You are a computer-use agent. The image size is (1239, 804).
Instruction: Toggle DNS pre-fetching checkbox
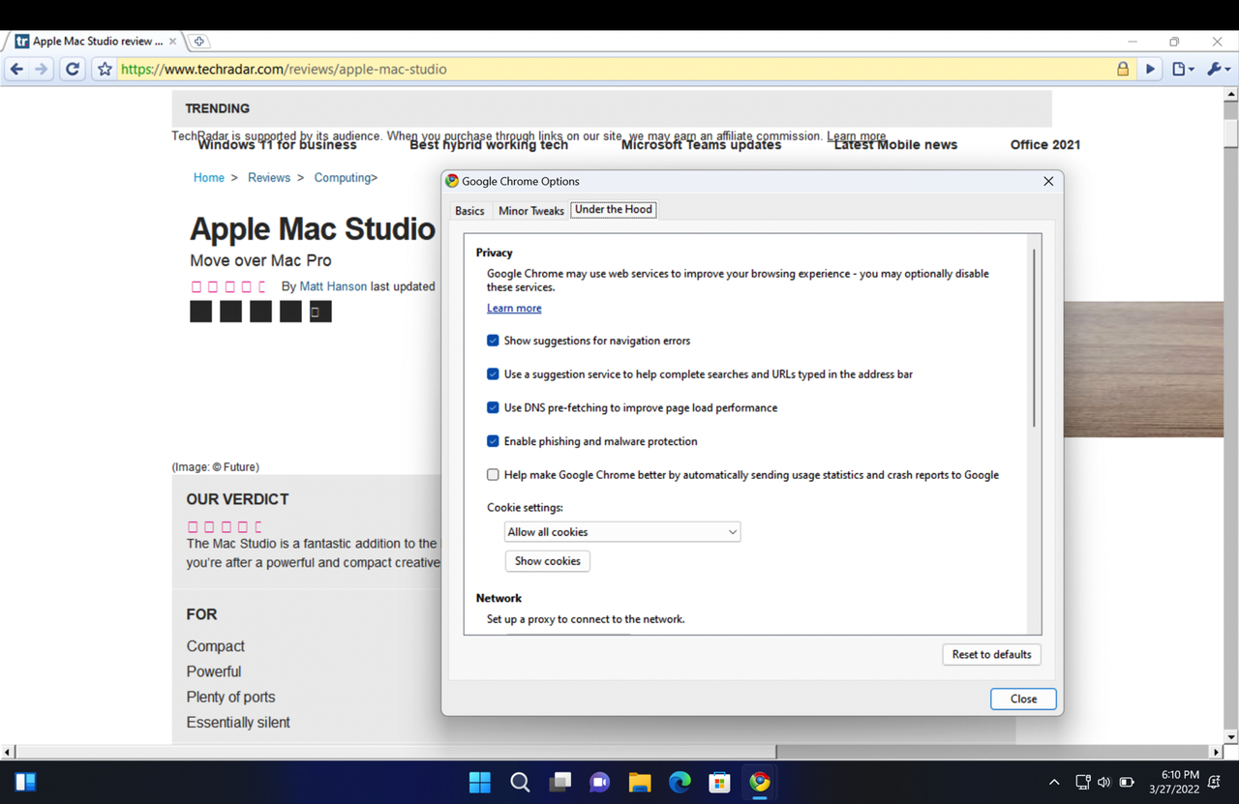[x=493, y=407]
